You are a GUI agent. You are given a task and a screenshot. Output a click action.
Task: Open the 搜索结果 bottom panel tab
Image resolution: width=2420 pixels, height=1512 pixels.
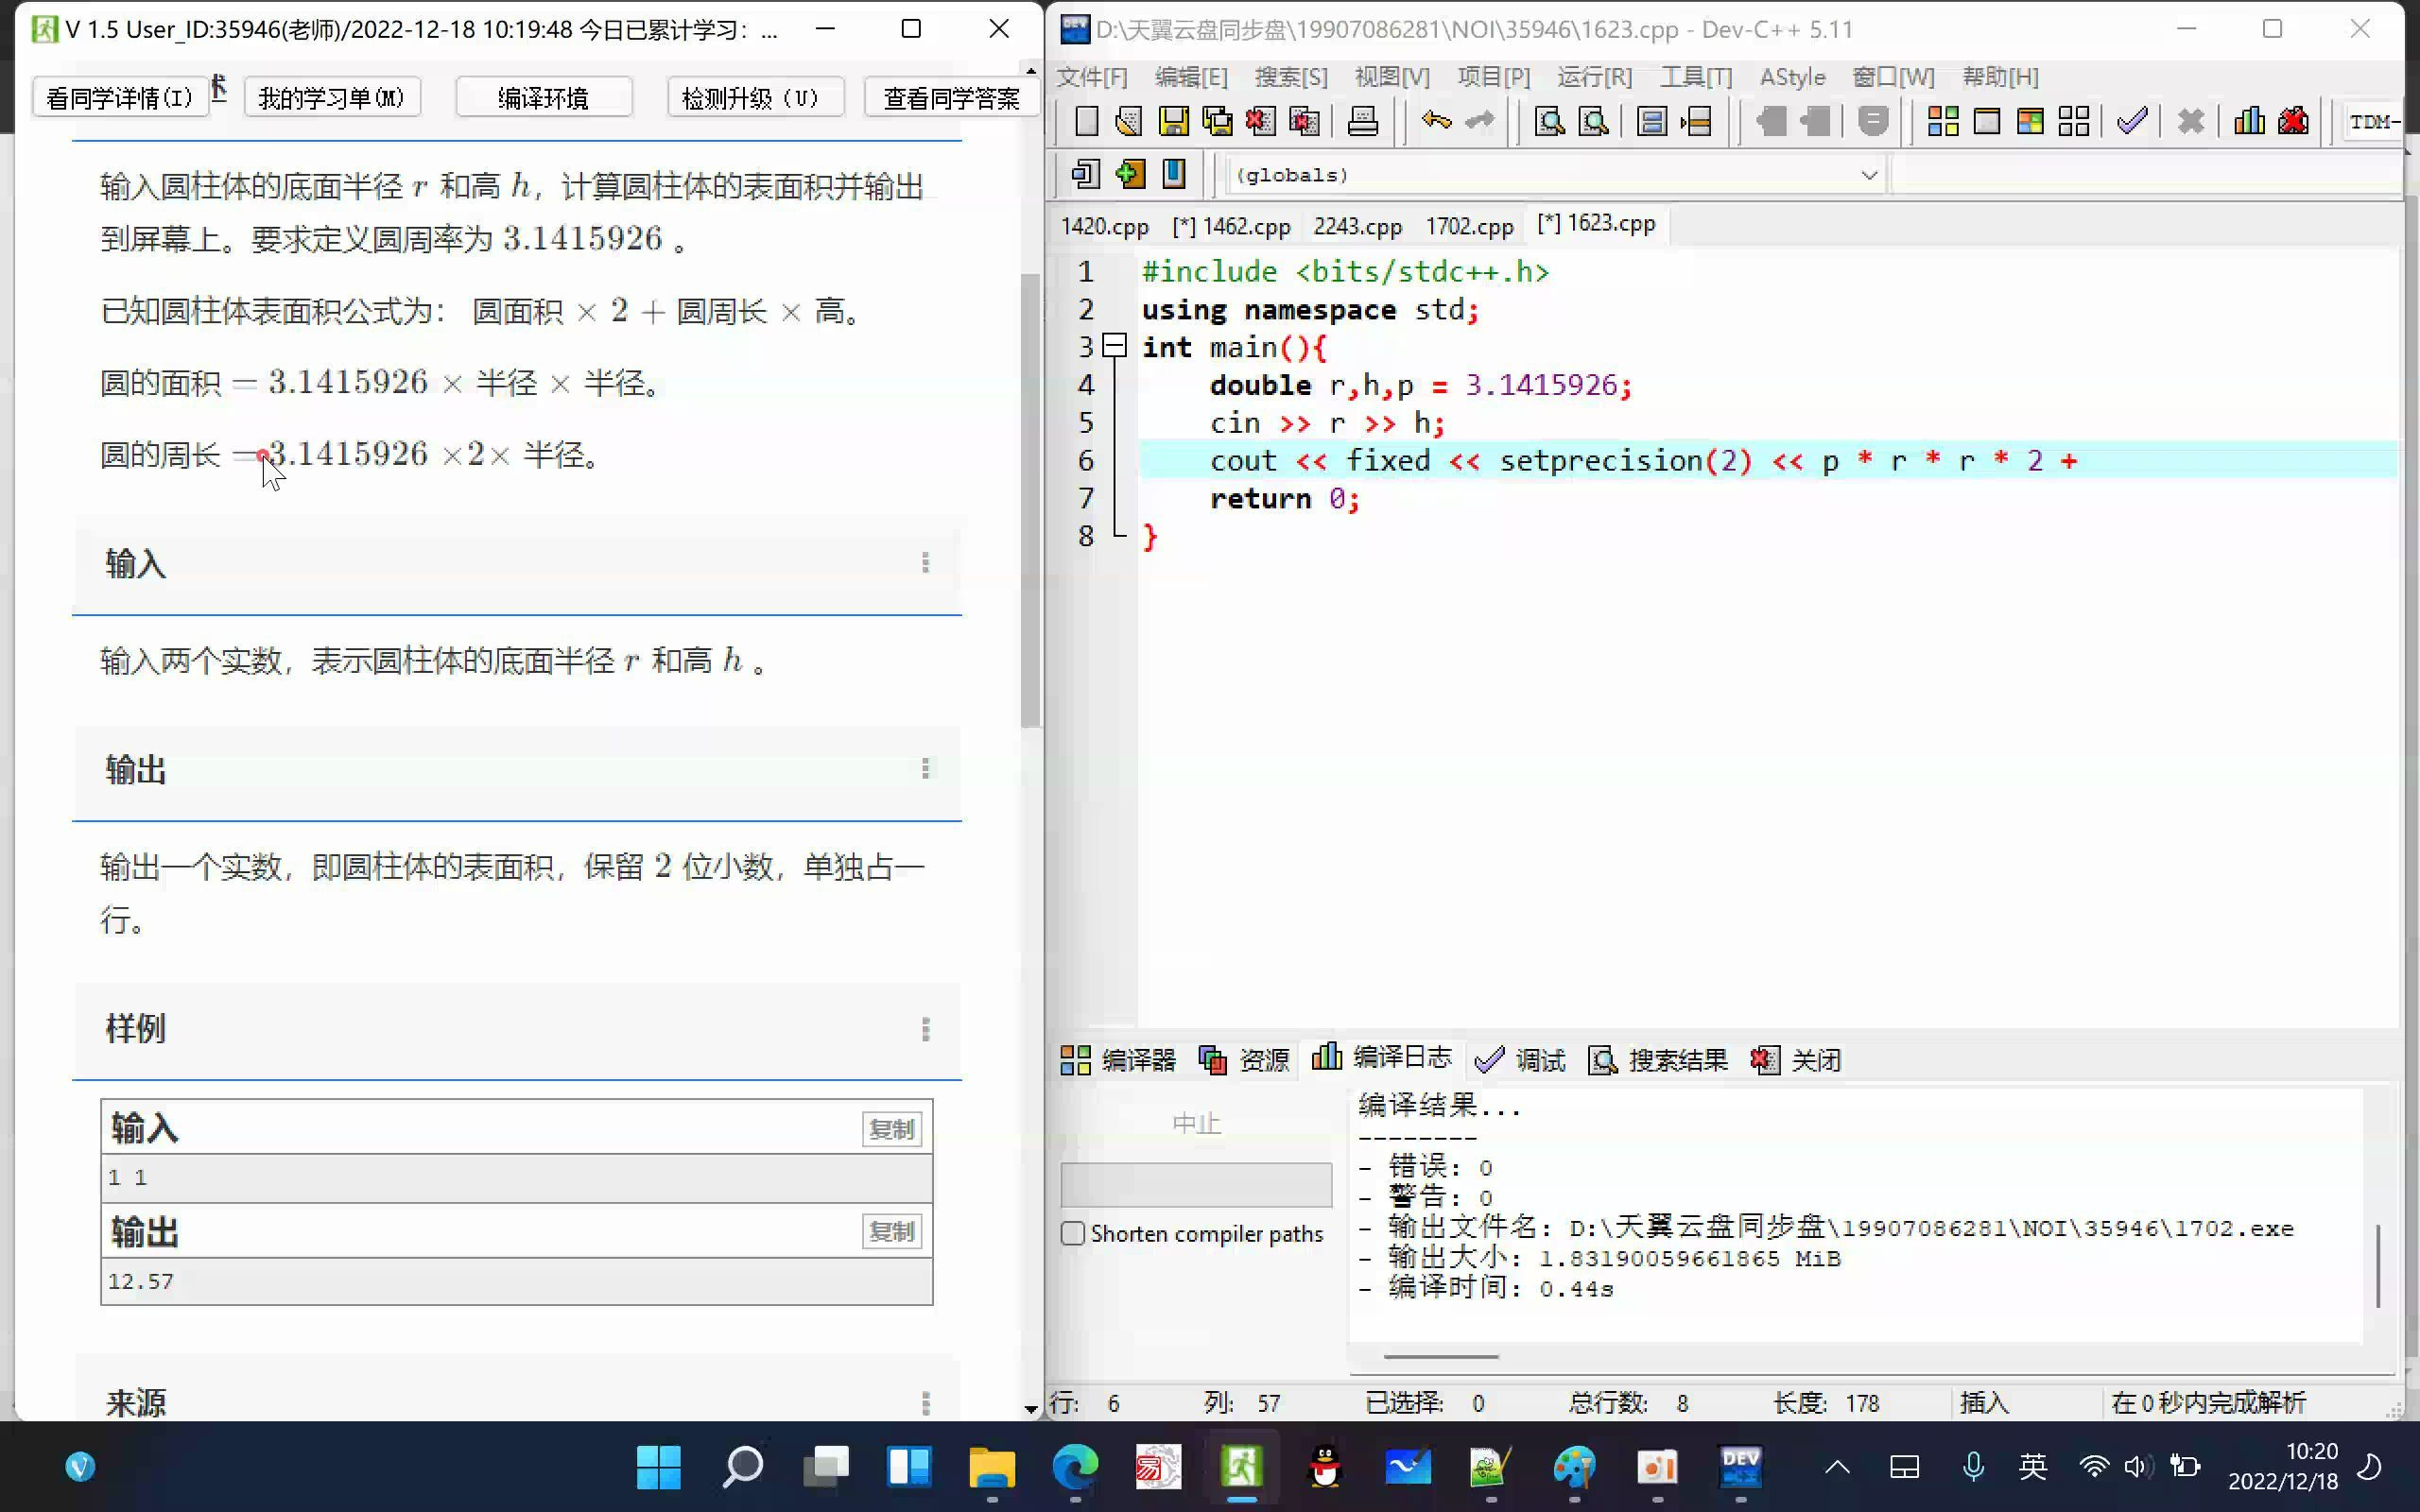1658,1060
